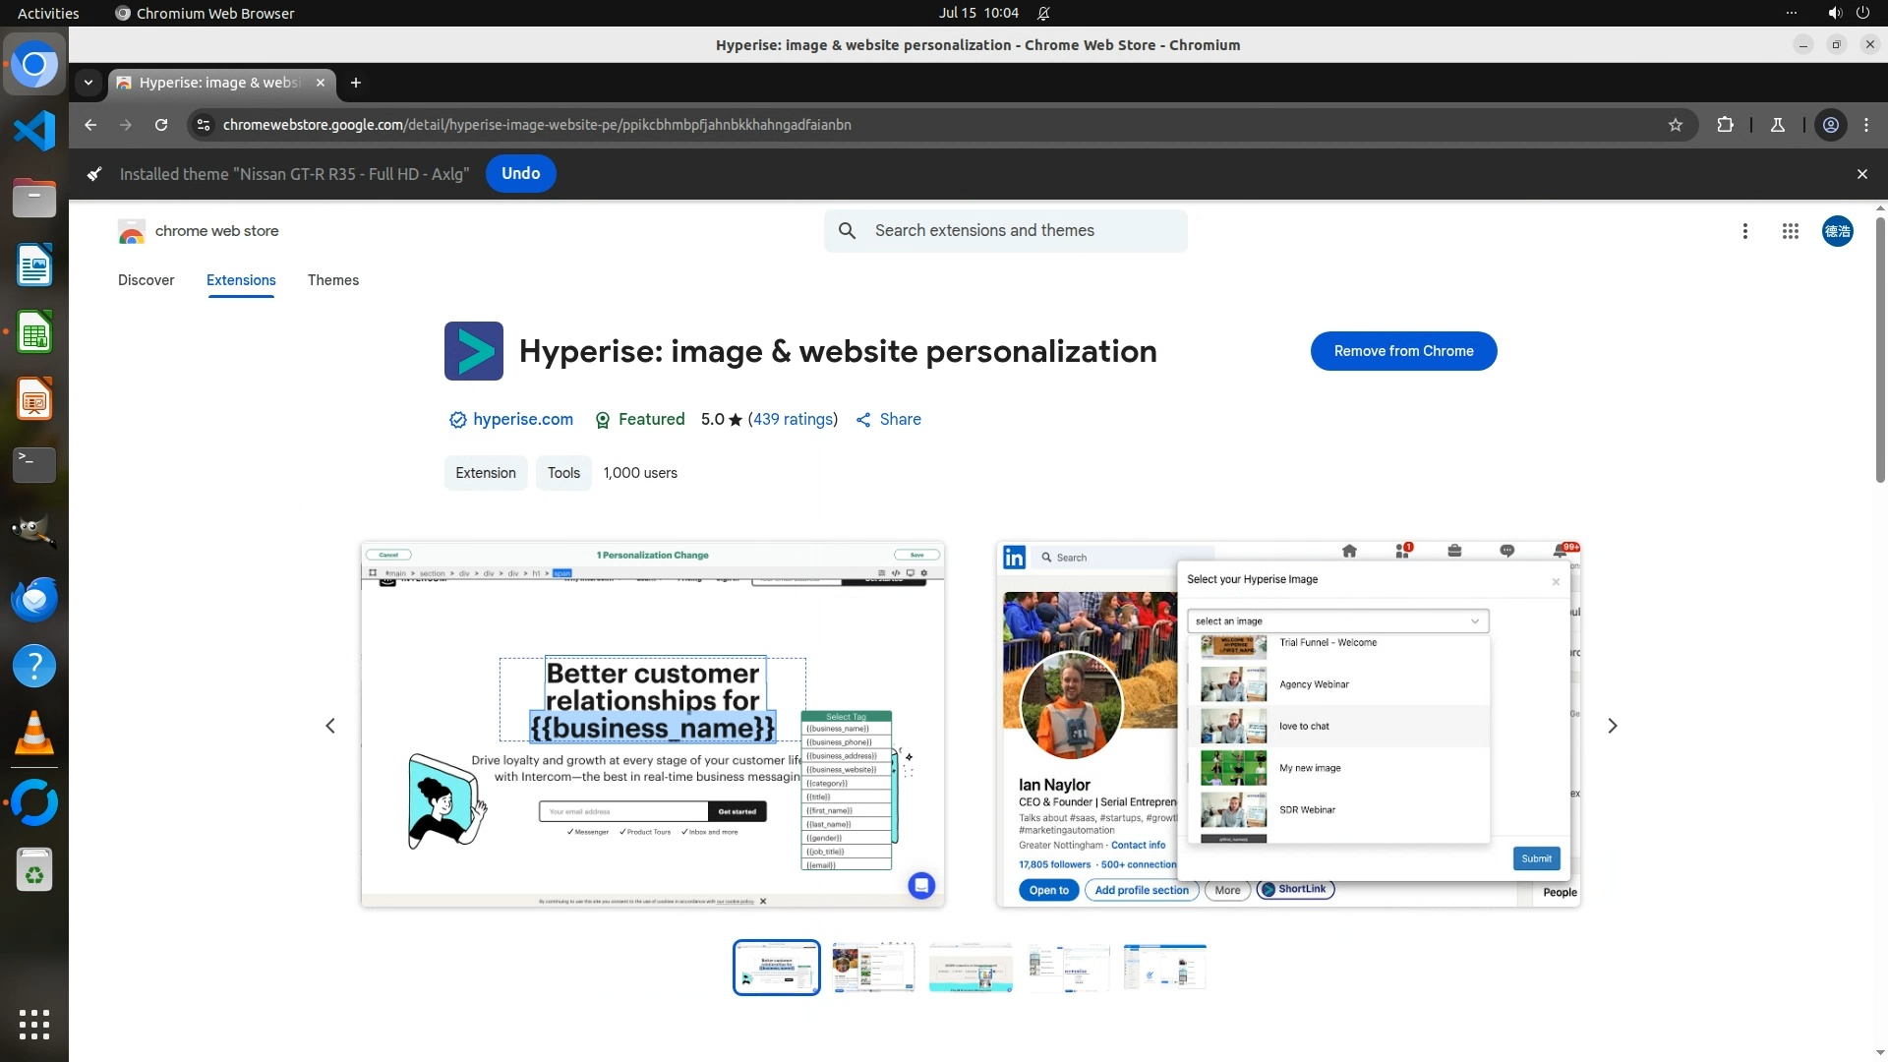Undo the installed theme

520,174
